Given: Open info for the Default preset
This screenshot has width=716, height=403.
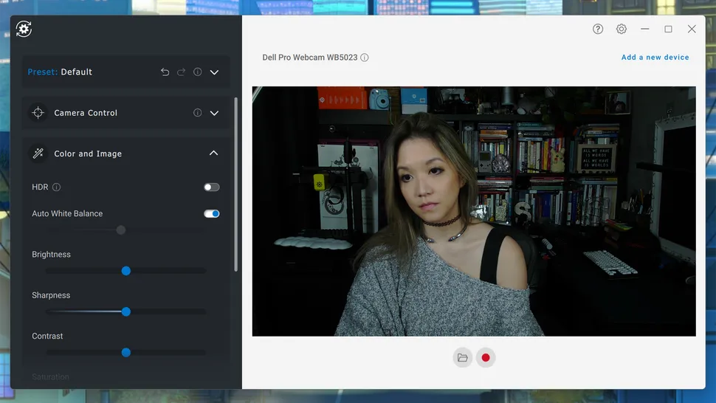Looking at the screenshot, I should tap(197, 72).
